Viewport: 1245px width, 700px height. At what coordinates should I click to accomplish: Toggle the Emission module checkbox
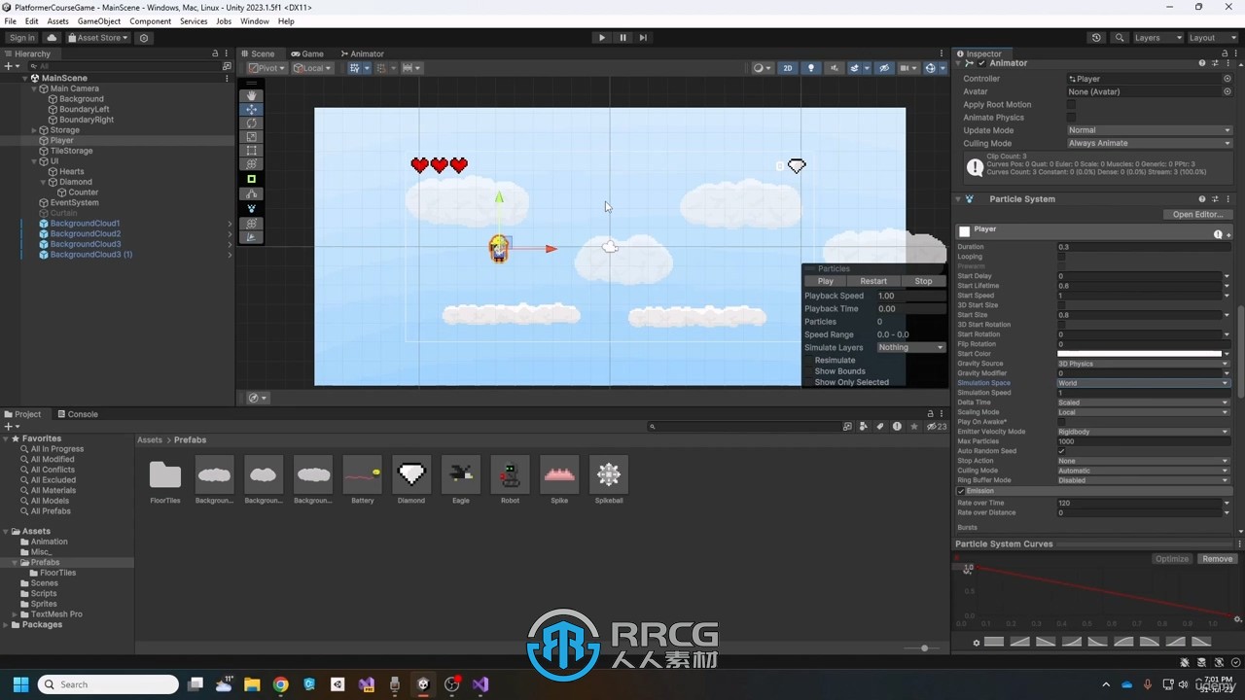pos(961,491)
